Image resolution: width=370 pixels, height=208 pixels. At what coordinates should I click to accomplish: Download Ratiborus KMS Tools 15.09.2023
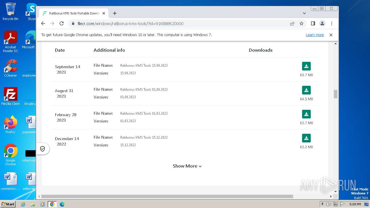point(306,66)
